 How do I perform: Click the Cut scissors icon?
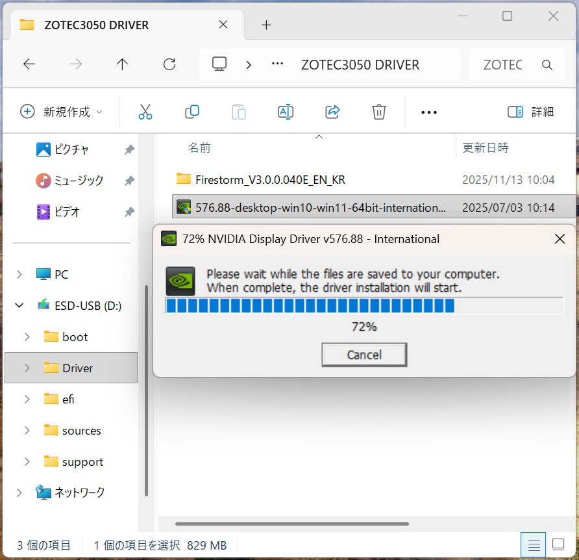point(145,112)
